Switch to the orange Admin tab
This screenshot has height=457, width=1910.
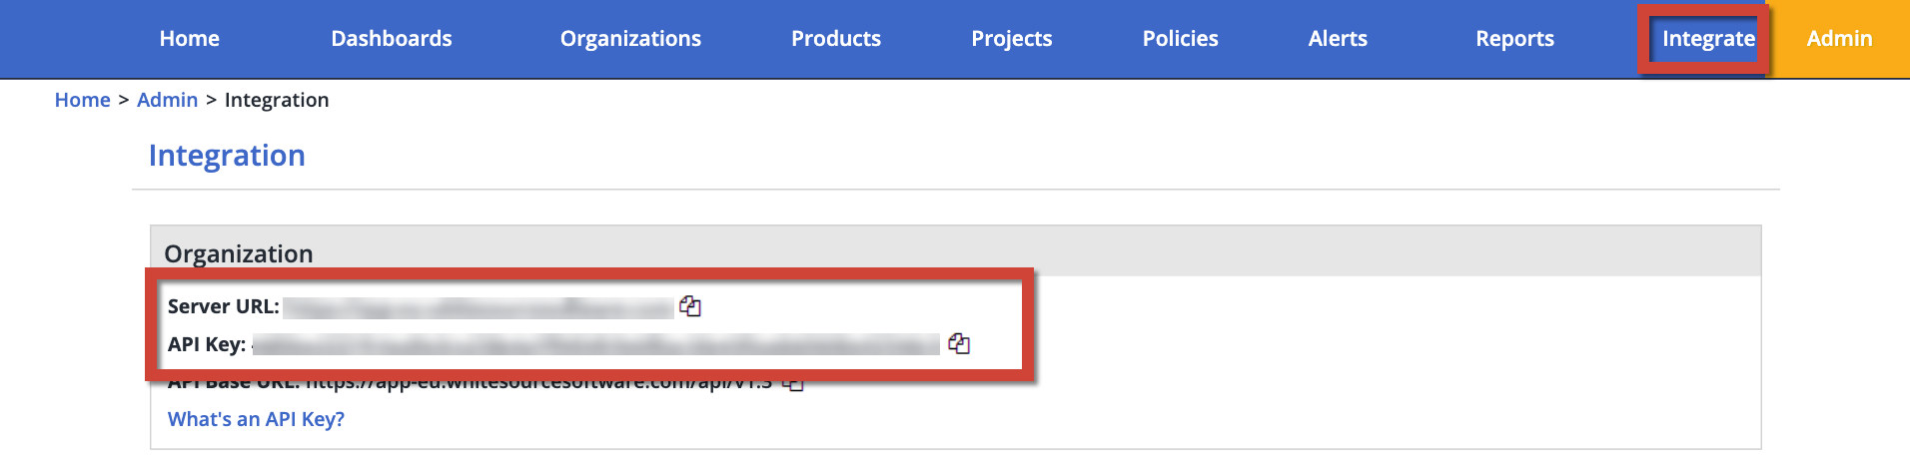[x=1839, y=39]
